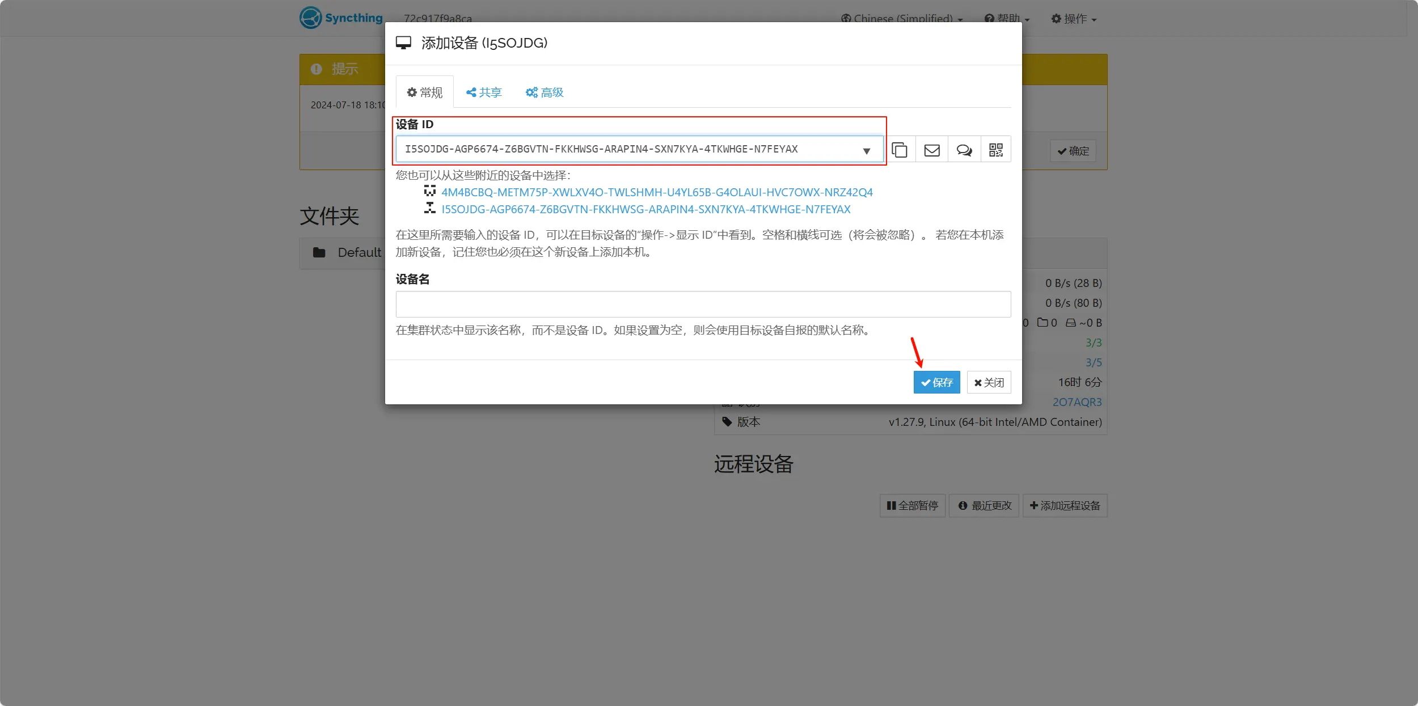This screenshot has height=706, width=1418.
Task: Click the empty 设备名 input field
Action: 702,304
